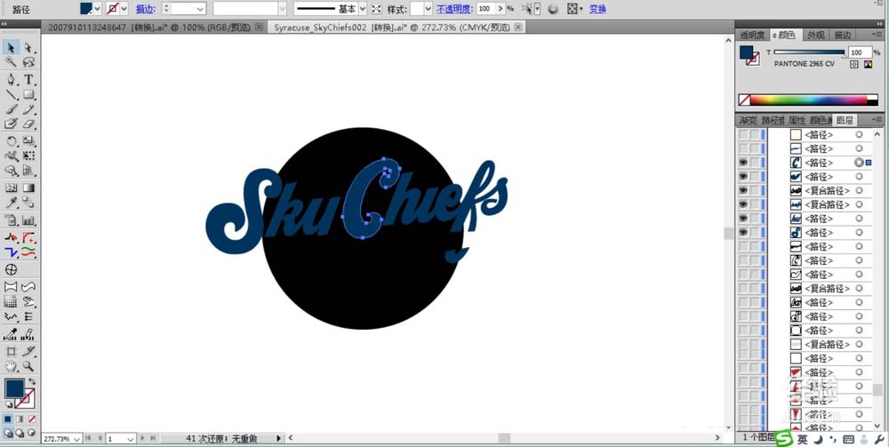Choose the Column Graph tool
Viewport: 889px width, 447px height.
pos(28,221)
